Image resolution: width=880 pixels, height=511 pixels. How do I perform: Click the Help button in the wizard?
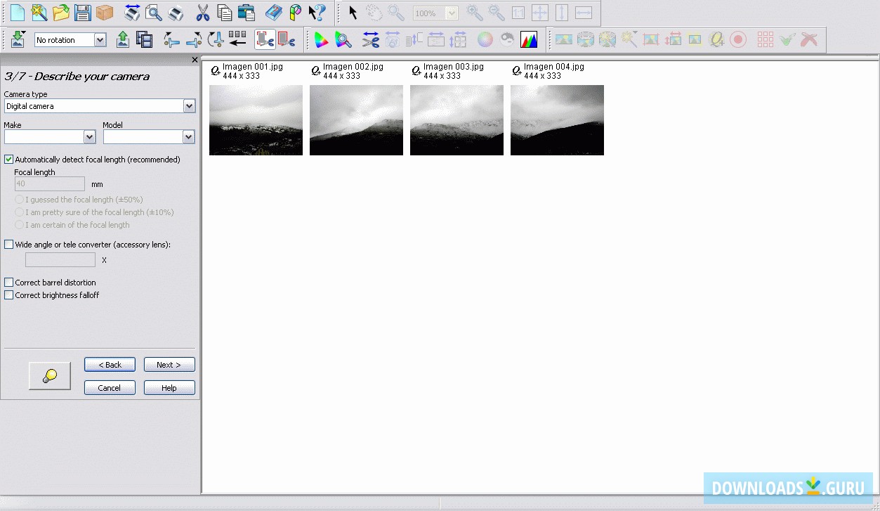169,387
